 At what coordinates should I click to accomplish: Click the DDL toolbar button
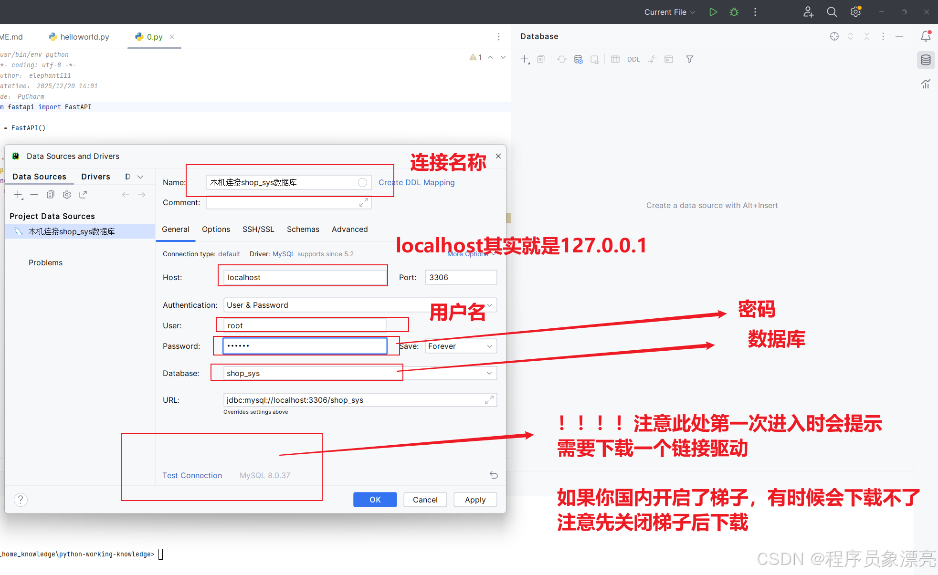633,59
